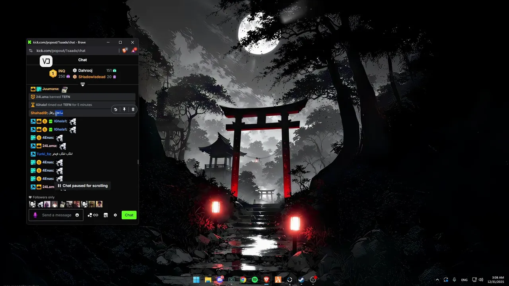The width and height of the screenshot is (509, 286).
Task: Open File Explorer from taskbar
Action: coord(208,280)
